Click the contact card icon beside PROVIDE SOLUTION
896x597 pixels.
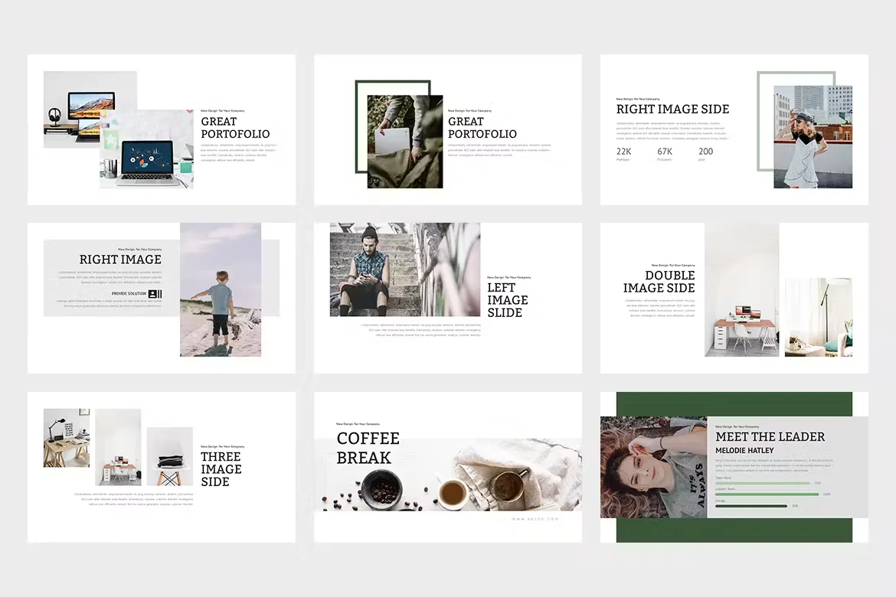tap(153, 294)
